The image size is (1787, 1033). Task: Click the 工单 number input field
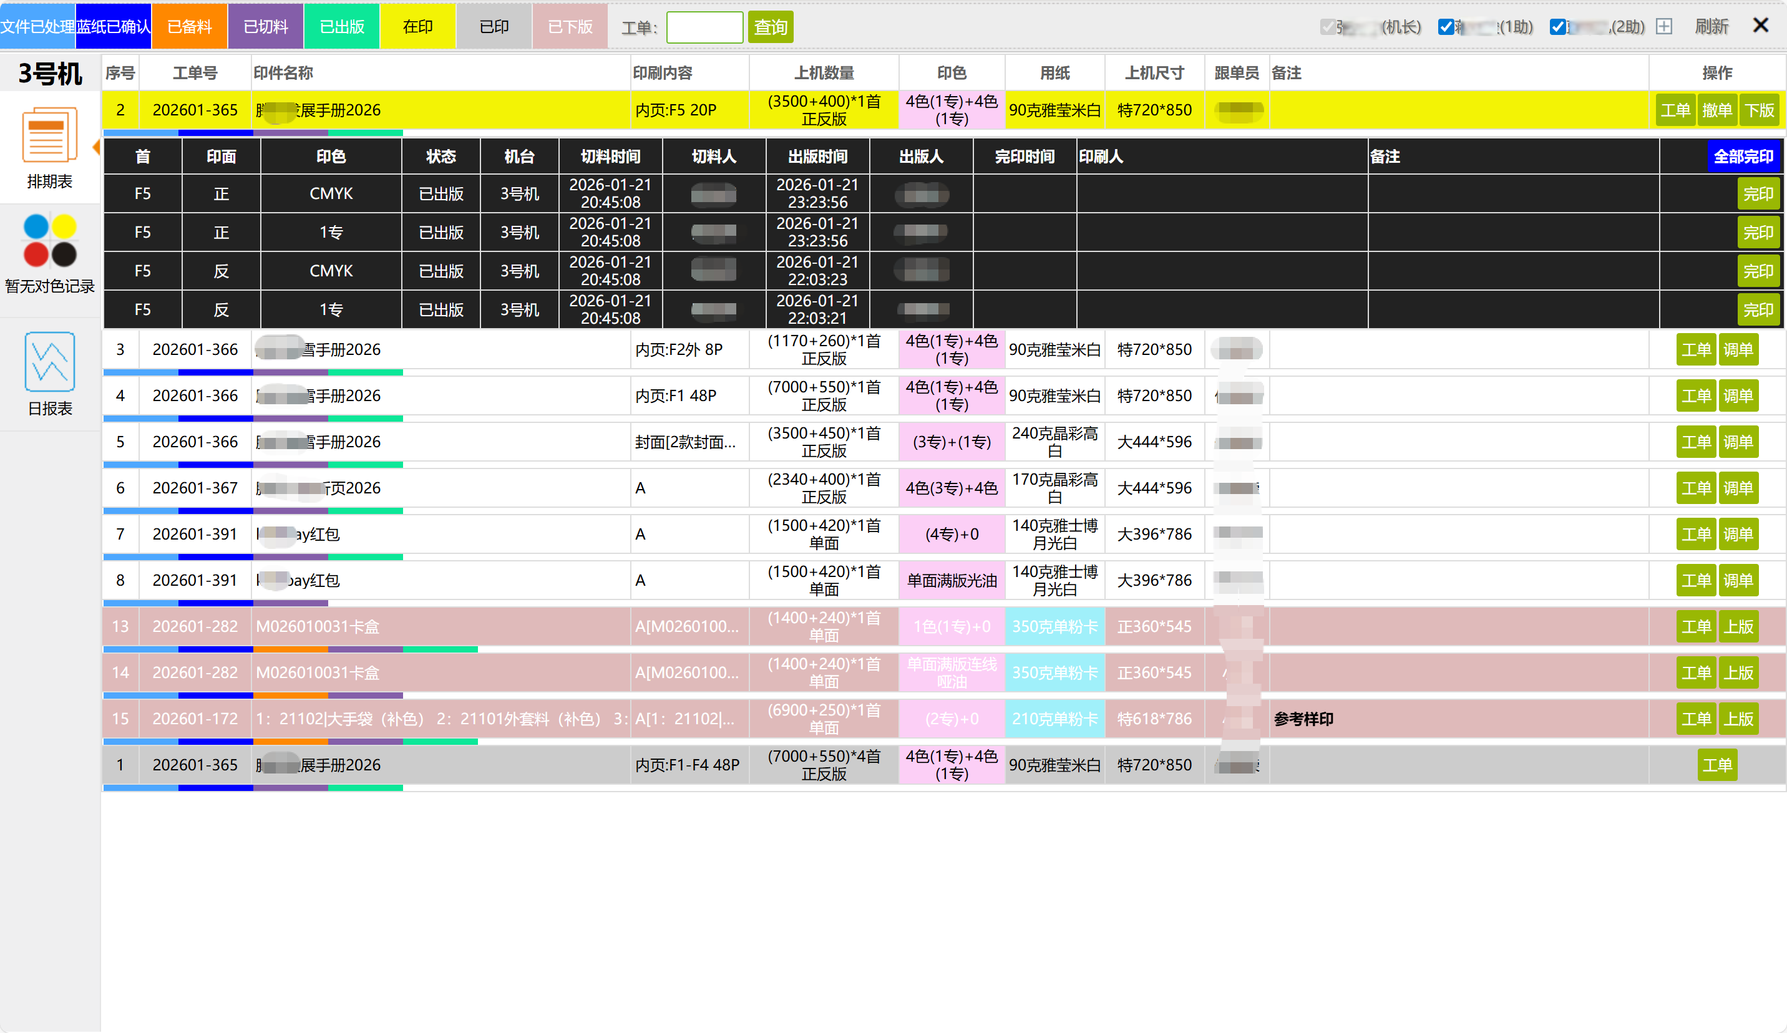point(704,27)
